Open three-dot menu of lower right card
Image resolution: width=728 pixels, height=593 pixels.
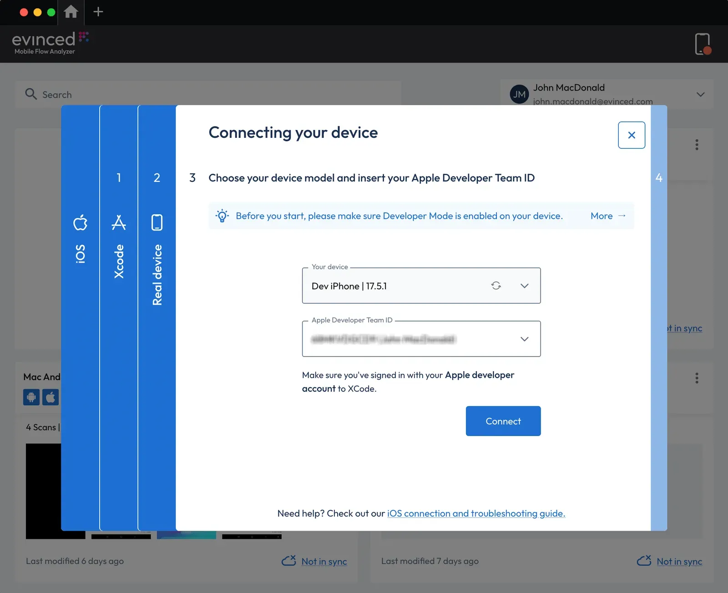coord(697,378)
